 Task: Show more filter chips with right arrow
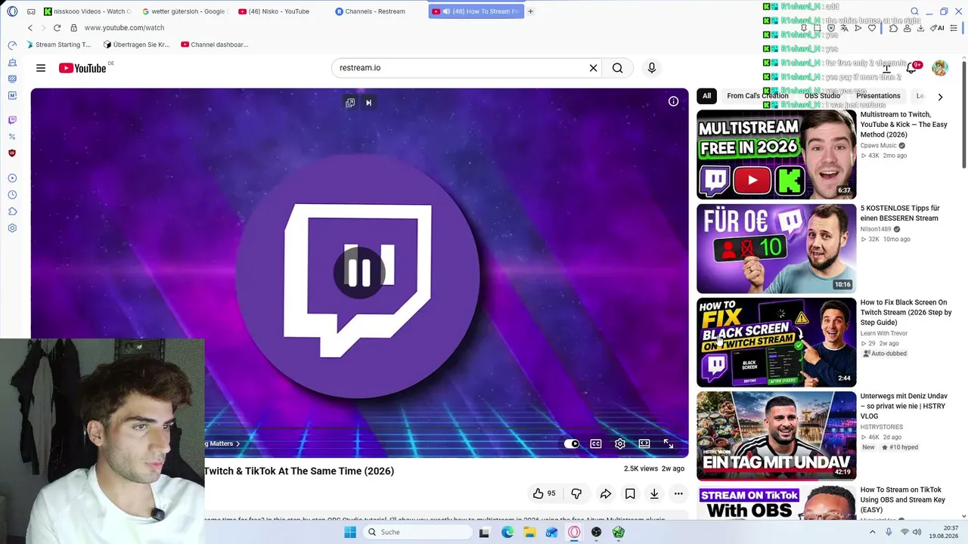(x=940, y=97)
